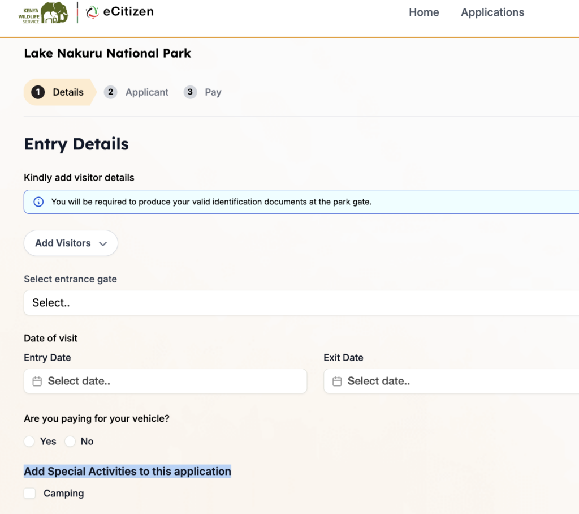The image size is (579, 514).
Task: Click the step 3 number badge
Action: tap(190, 92)
